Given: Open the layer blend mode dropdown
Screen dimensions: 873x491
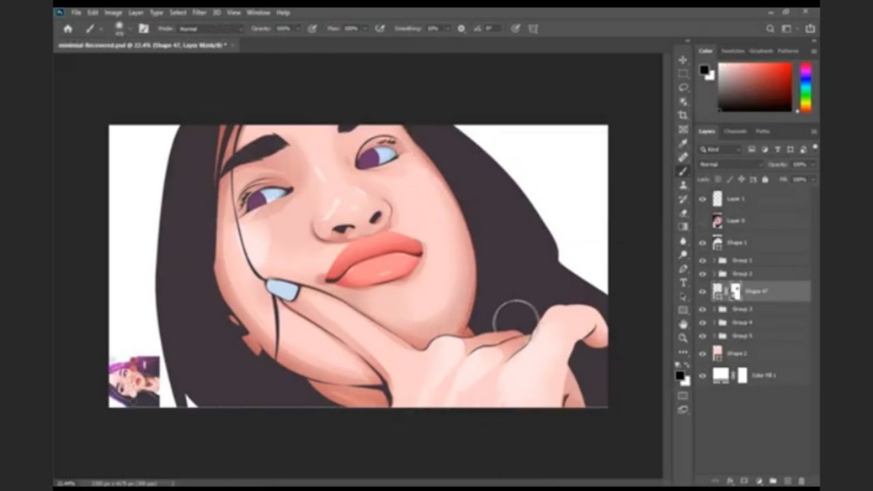Looking at the screenshot, I should [x=730, y=164].
